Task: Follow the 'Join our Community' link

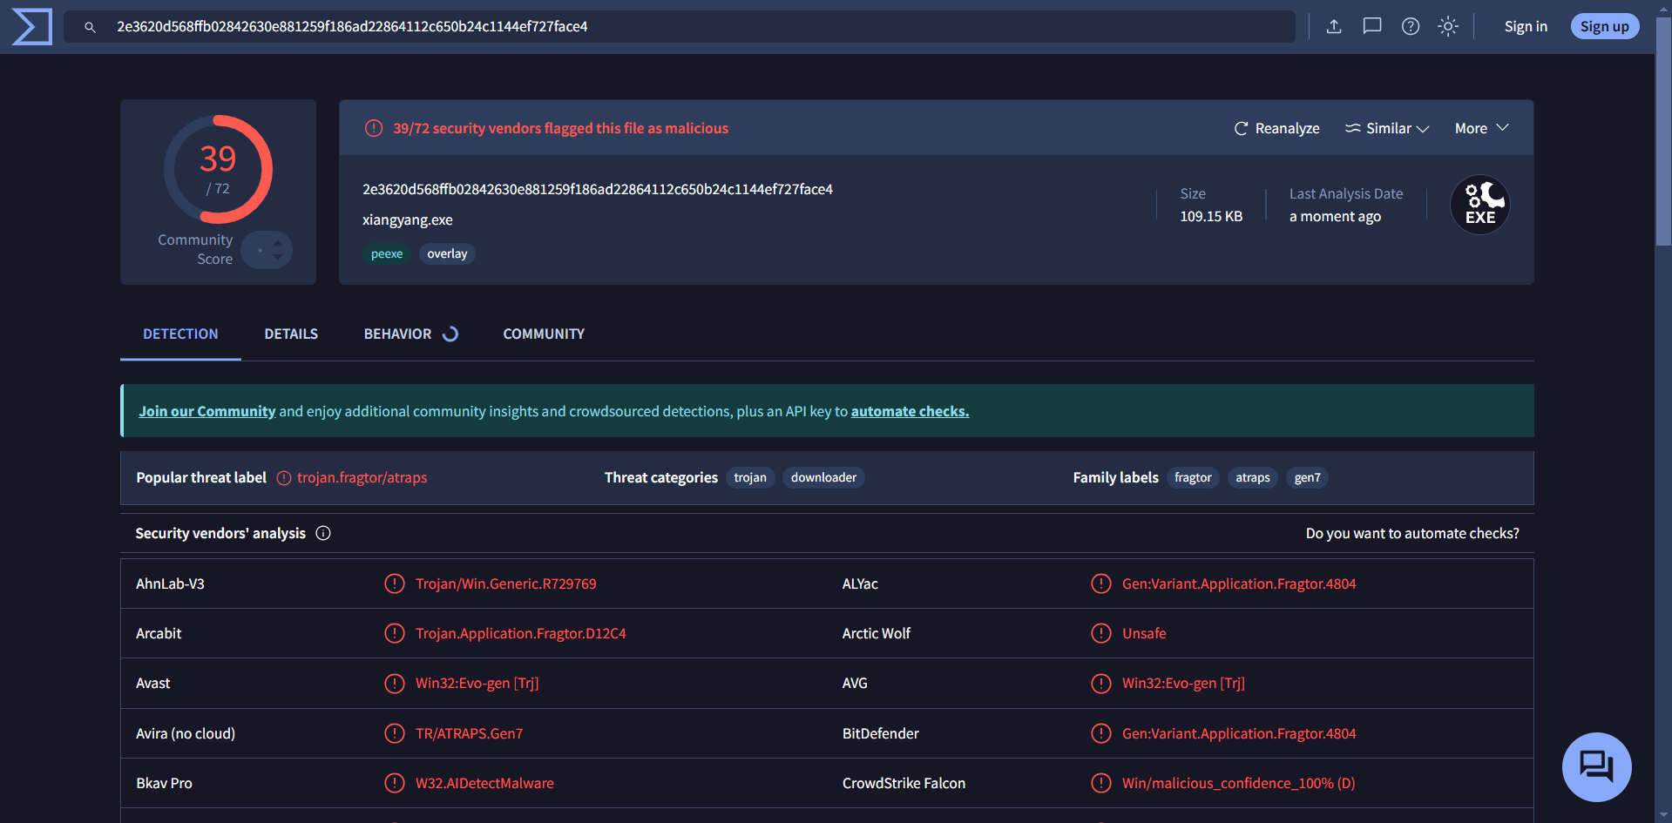Action: pyautogui.click(x=207, y=411)
